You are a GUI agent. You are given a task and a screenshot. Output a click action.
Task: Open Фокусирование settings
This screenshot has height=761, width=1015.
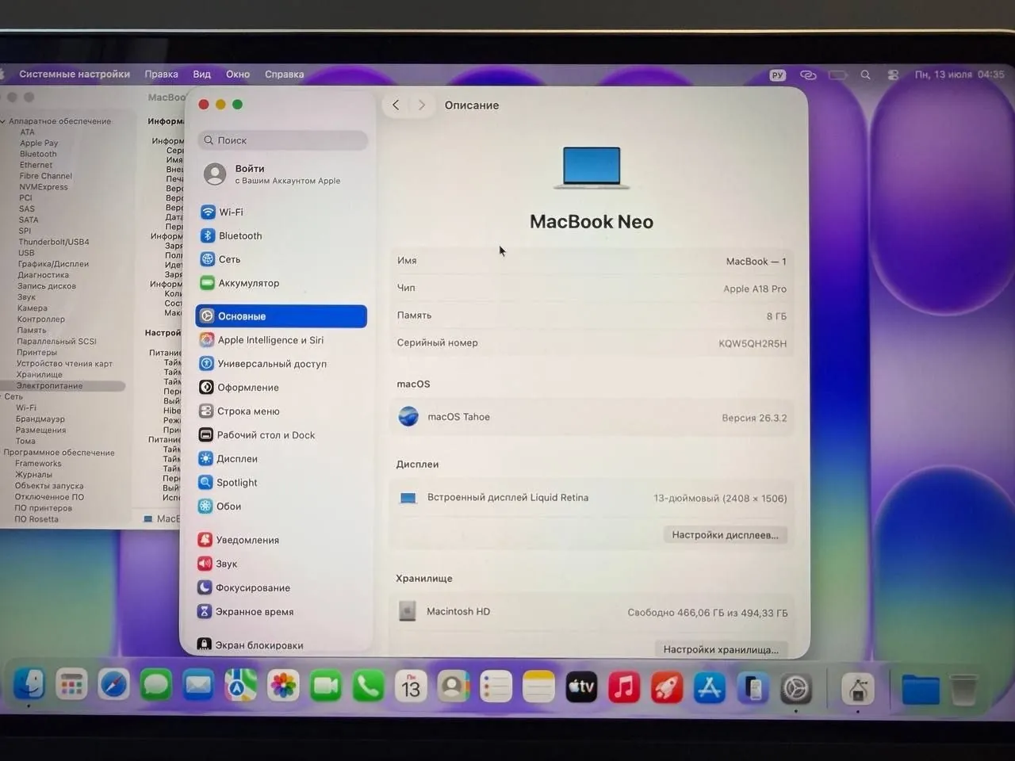(282, 587)
